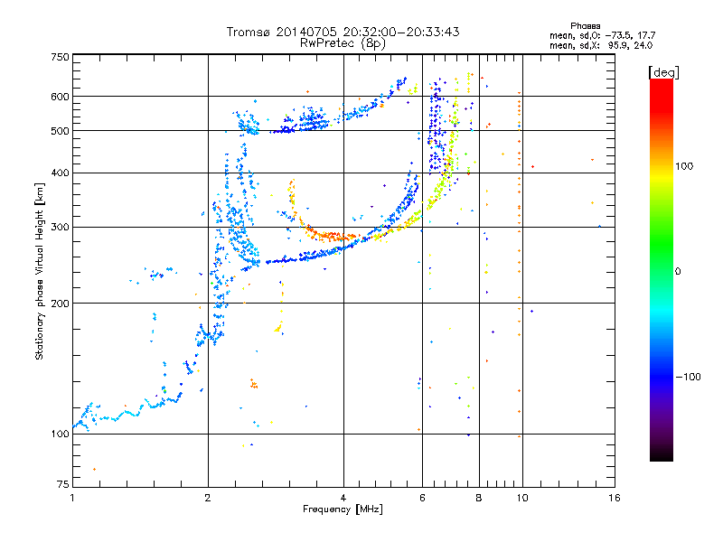723x542 pixels.
Task: Click the 400 tick label on height axis
Action: [x=61, y=173]
